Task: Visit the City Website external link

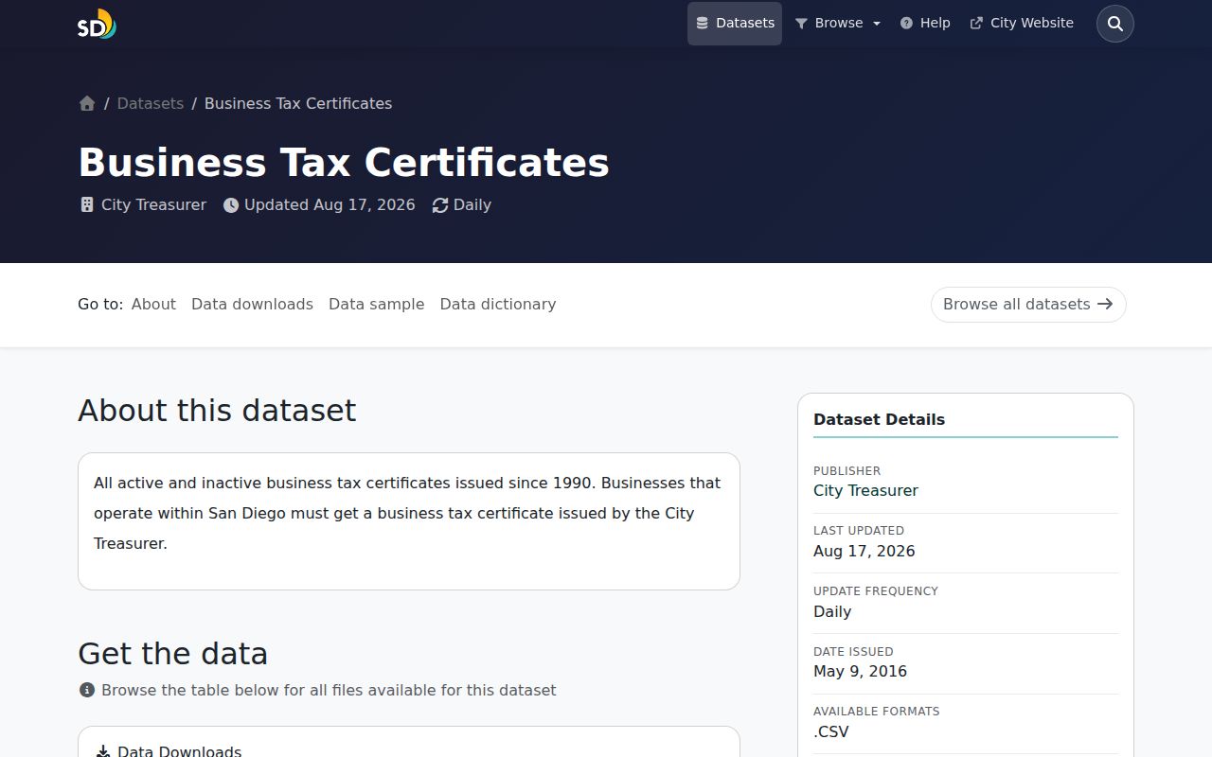Action: [1022, 23]
